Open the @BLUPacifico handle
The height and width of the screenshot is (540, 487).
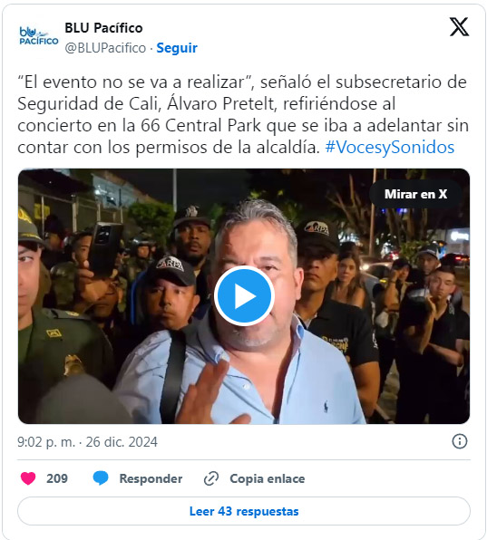click(105, 48)
